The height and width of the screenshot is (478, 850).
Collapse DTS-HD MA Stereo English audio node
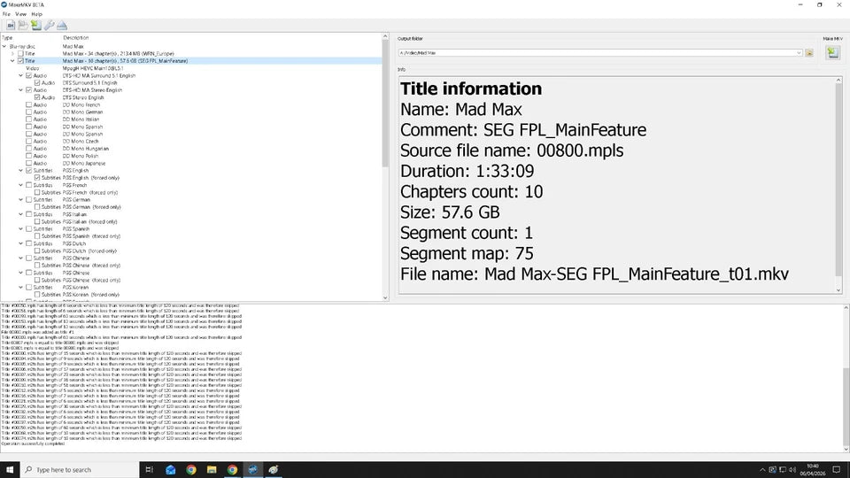tap(20, 90)
